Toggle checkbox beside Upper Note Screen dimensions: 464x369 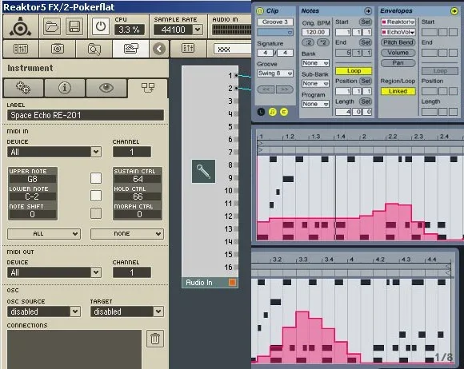96,178
